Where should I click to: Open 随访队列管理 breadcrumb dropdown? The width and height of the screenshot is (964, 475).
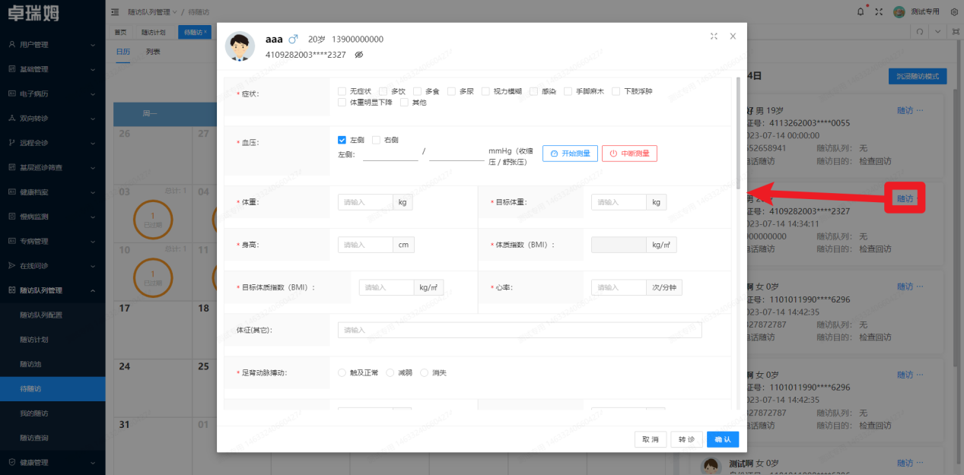[x=175, y=11]
